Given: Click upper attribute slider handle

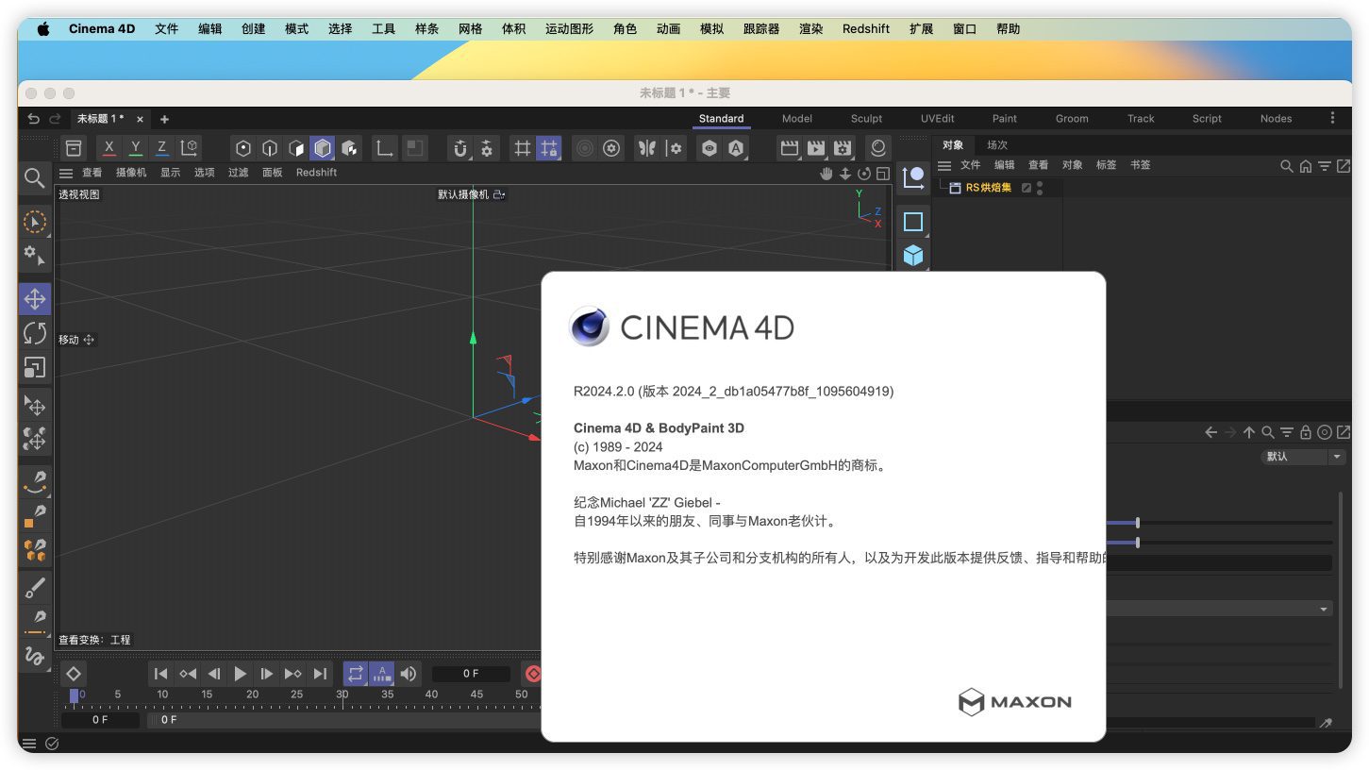Looking at the screenshot, I should [x=1138, y=523].
